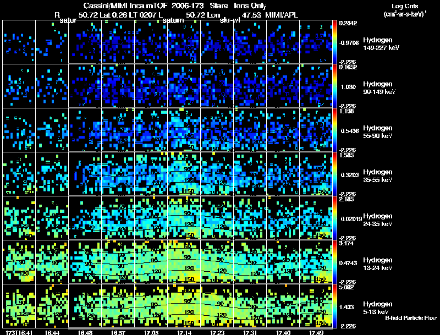Open the 13-24 keV image panel at 17:14
The height and width of the screenshot is (335, 440).
184,262
